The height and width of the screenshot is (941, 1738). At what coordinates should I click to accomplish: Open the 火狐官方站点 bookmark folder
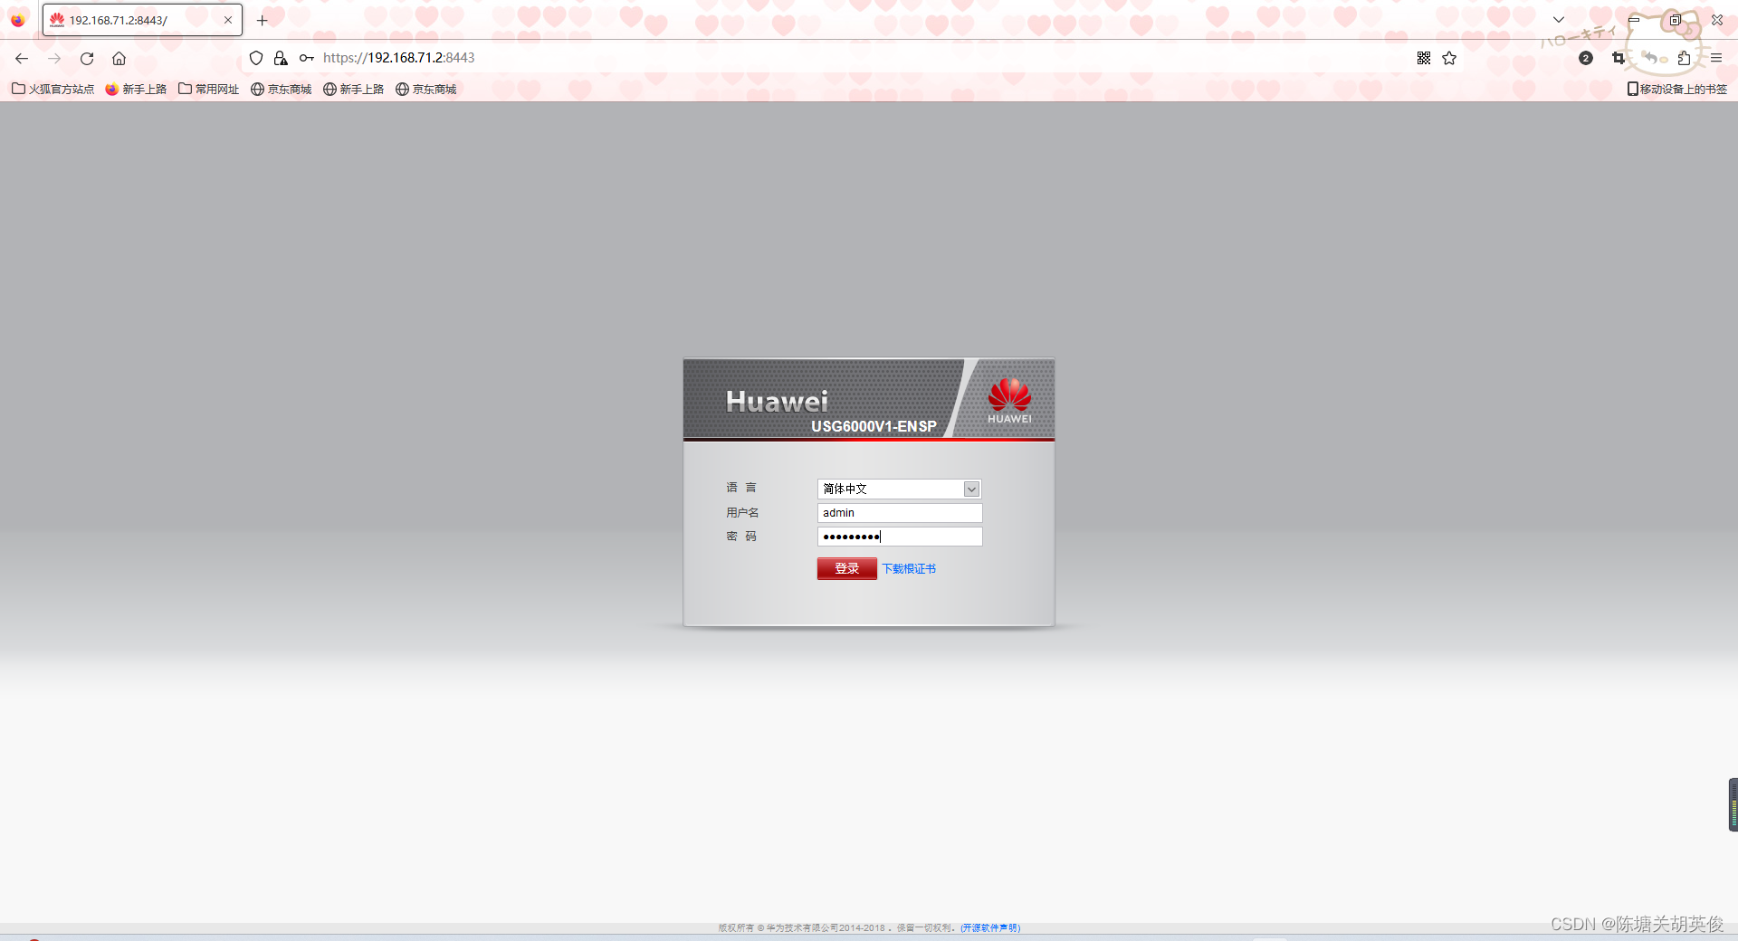pos(53,89)
